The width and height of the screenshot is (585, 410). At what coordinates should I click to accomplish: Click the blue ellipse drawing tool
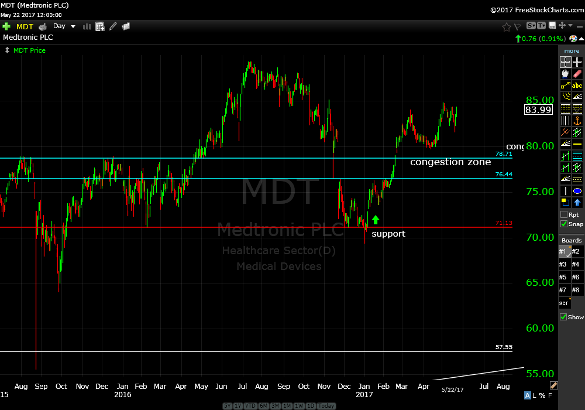tap(577, 191)
